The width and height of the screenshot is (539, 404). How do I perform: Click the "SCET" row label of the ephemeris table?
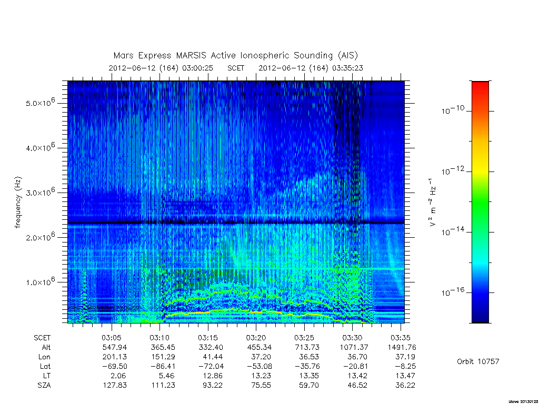tap(42, 338)
